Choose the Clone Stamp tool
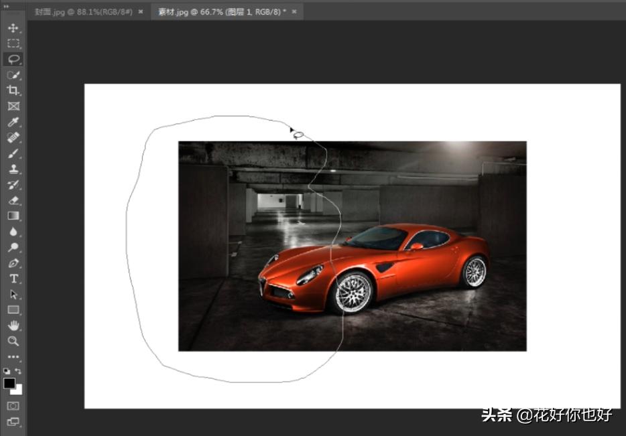The image size is (626, 436). (x=13, y=169)
